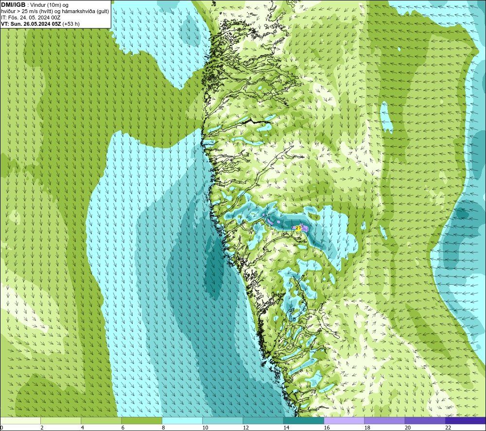Click the darkest purple legend band above 22
The image size is (486, 431).
pos(466,420)
